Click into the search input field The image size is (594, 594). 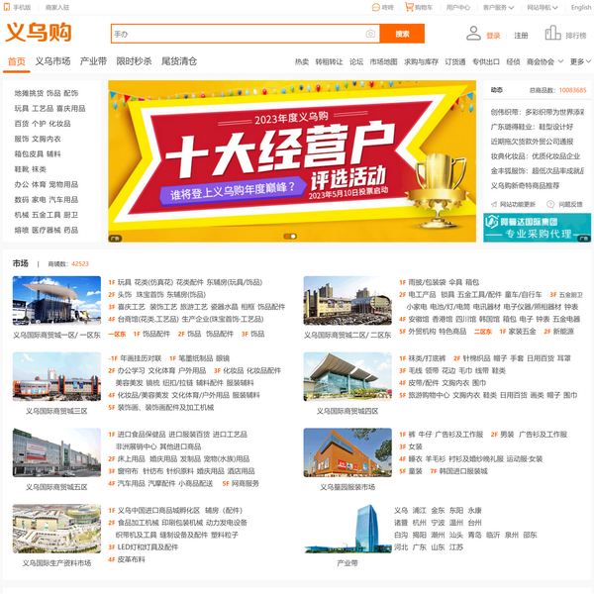238,34
